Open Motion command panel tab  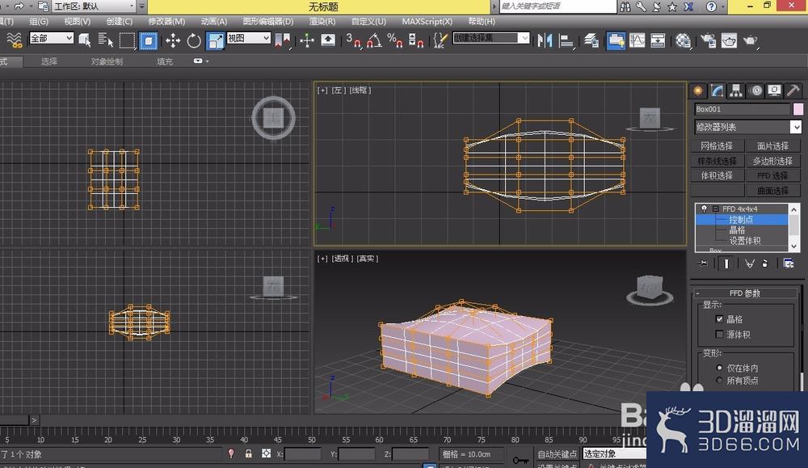tap(755, 91)
